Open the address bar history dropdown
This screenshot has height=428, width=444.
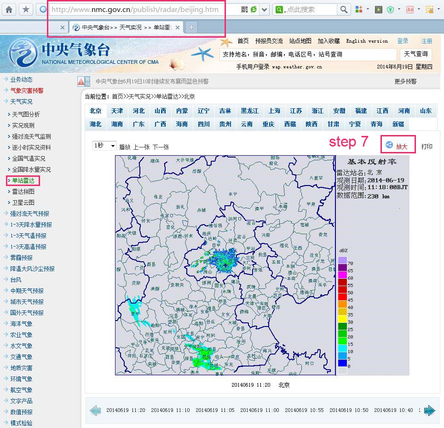point(264,10)
